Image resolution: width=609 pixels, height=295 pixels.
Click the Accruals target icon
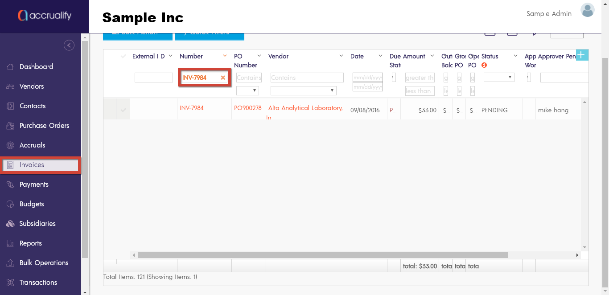(x=11, y=145)
